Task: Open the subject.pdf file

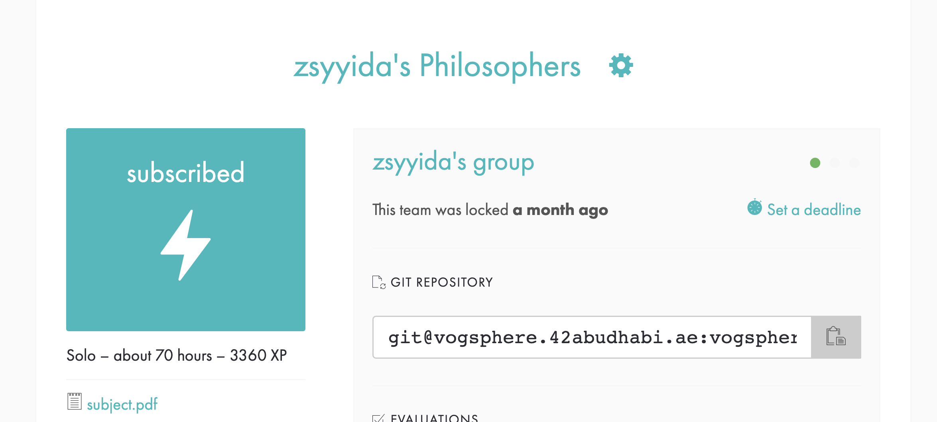Action: [122, 404]
